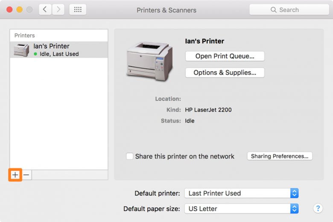Click Open Print Queue button
The image size is (333, 222).
pos(225,56)
